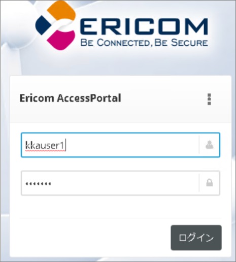Focus the masked password input field
This screenshot has height=262, width=236.
pos(120,183)
